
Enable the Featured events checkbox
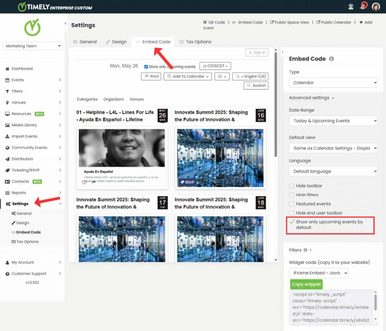click(x=291, y=204)
